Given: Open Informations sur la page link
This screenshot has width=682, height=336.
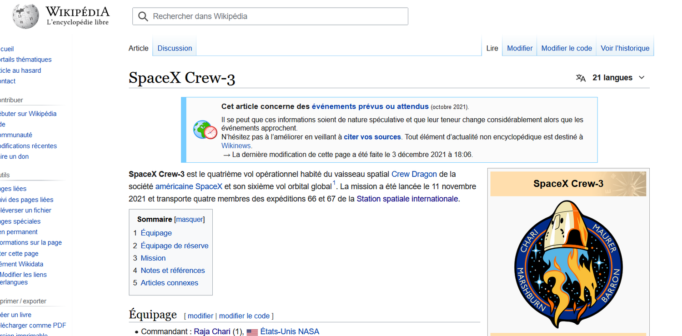Looking at the screenshot, I should click(30, 243).
